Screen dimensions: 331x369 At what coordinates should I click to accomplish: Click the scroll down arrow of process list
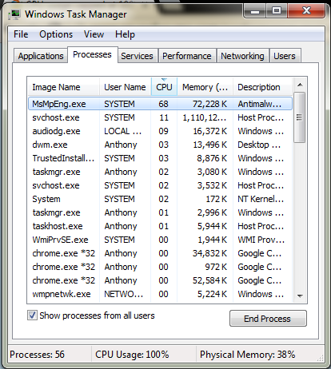tap(300, 296)
